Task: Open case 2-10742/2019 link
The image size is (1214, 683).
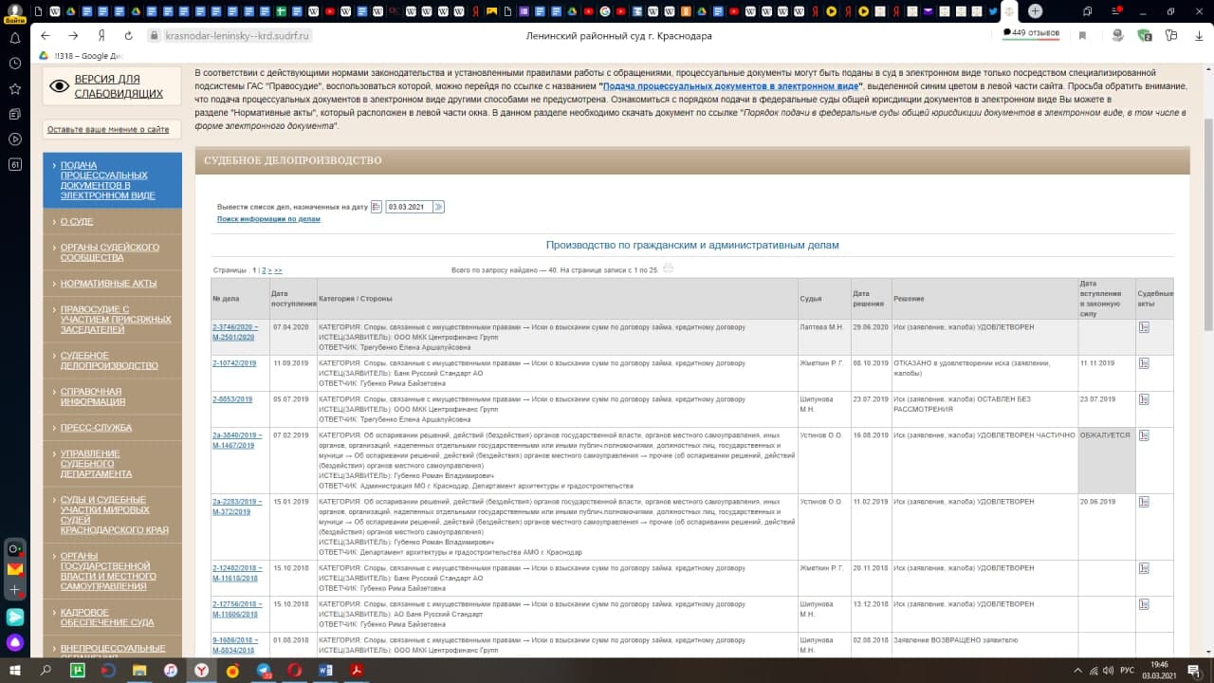Action: pos(234,363)
